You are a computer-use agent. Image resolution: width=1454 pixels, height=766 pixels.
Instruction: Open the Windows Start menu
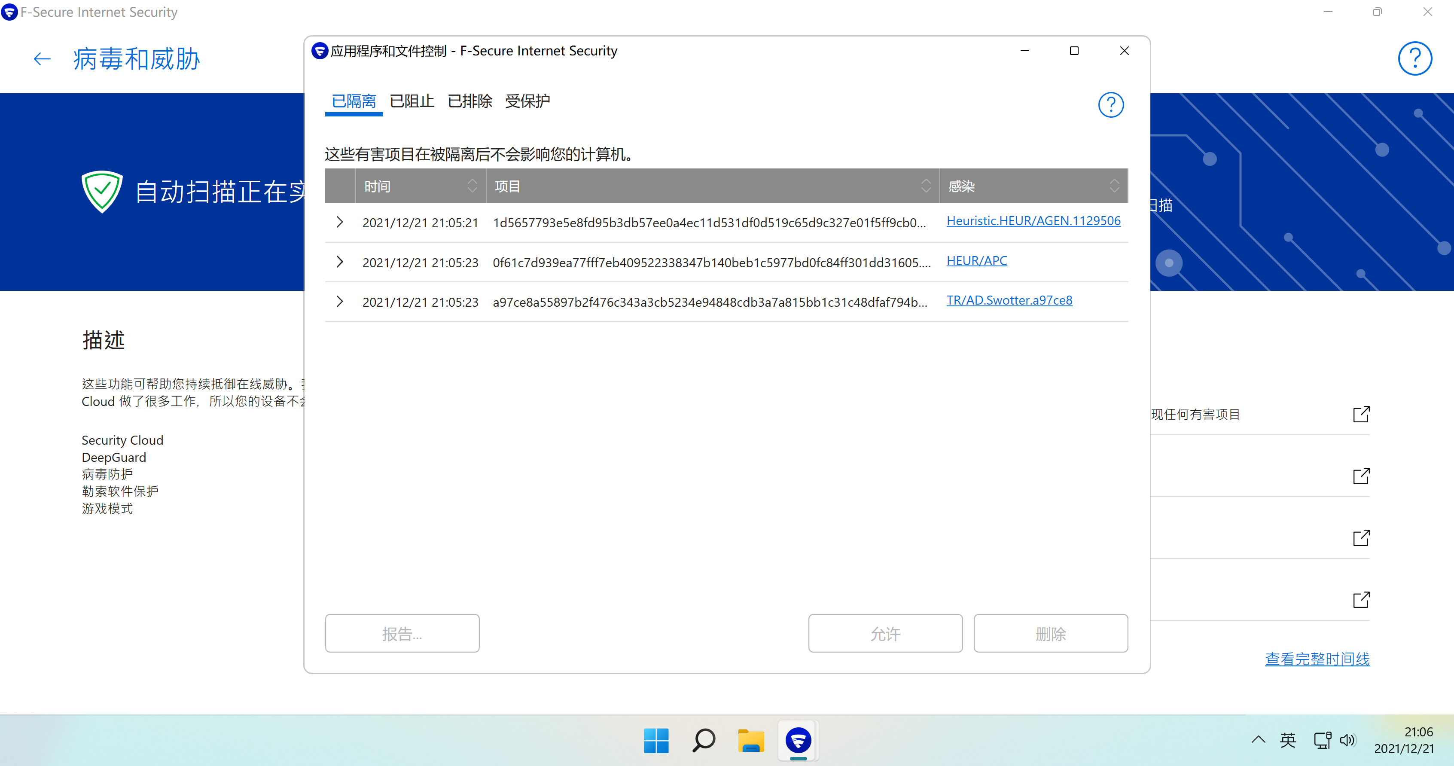[x=656, y=741]
